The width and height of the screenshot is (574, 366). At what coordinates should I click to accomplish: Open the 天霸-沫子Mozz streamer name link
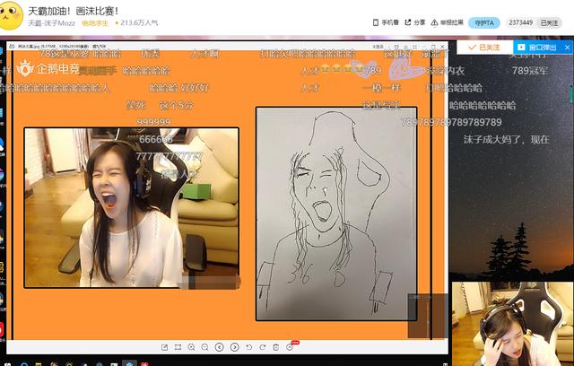click(x=52, y=23)
